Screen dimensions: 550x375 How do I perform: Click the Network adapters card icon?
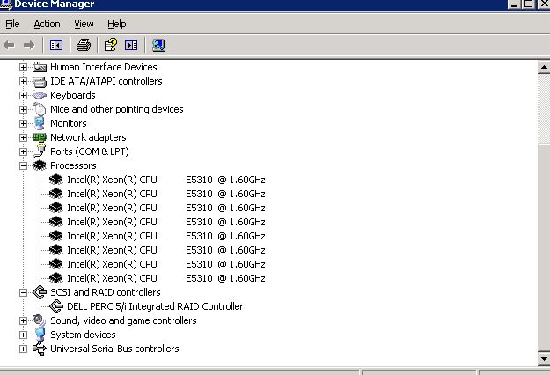point(40,137)
